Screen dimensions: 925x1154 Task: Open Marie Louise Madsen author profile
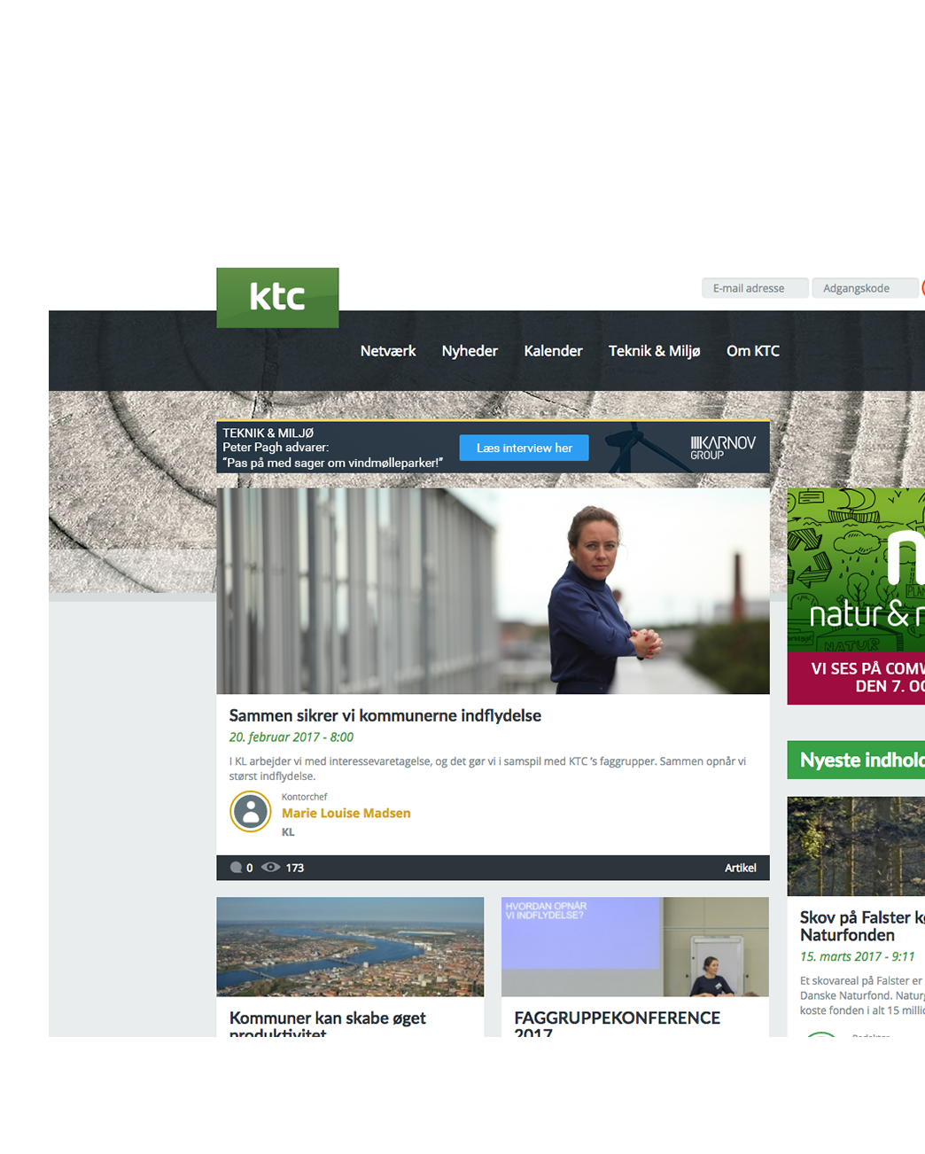346,813
